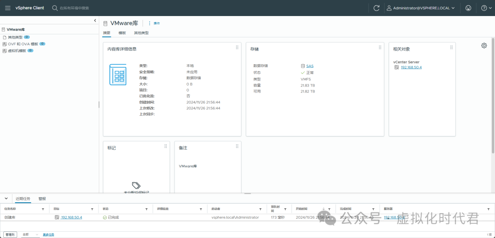Open the 操作 actions menu
Image resolution: width=495 pixels, height=238 pixels.
click(x=157, y=23)
